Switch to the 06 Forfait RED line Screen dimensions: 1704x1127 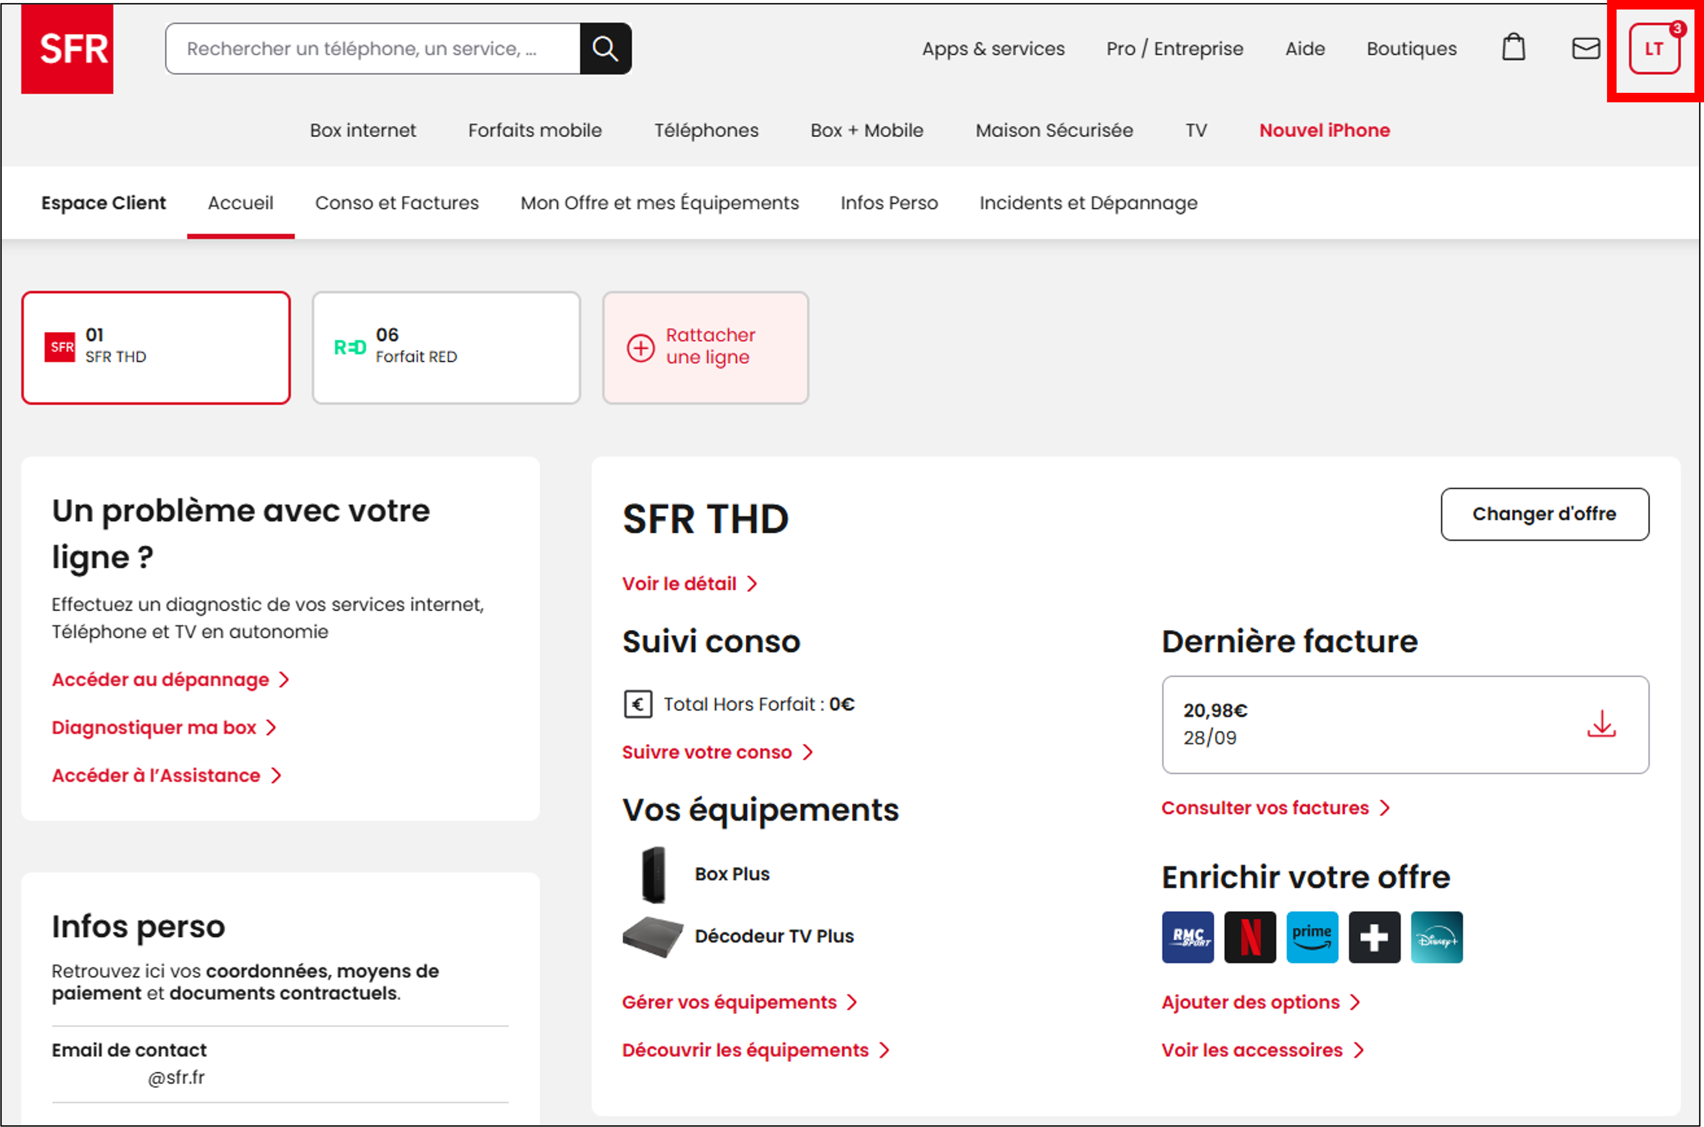point(446,348)
